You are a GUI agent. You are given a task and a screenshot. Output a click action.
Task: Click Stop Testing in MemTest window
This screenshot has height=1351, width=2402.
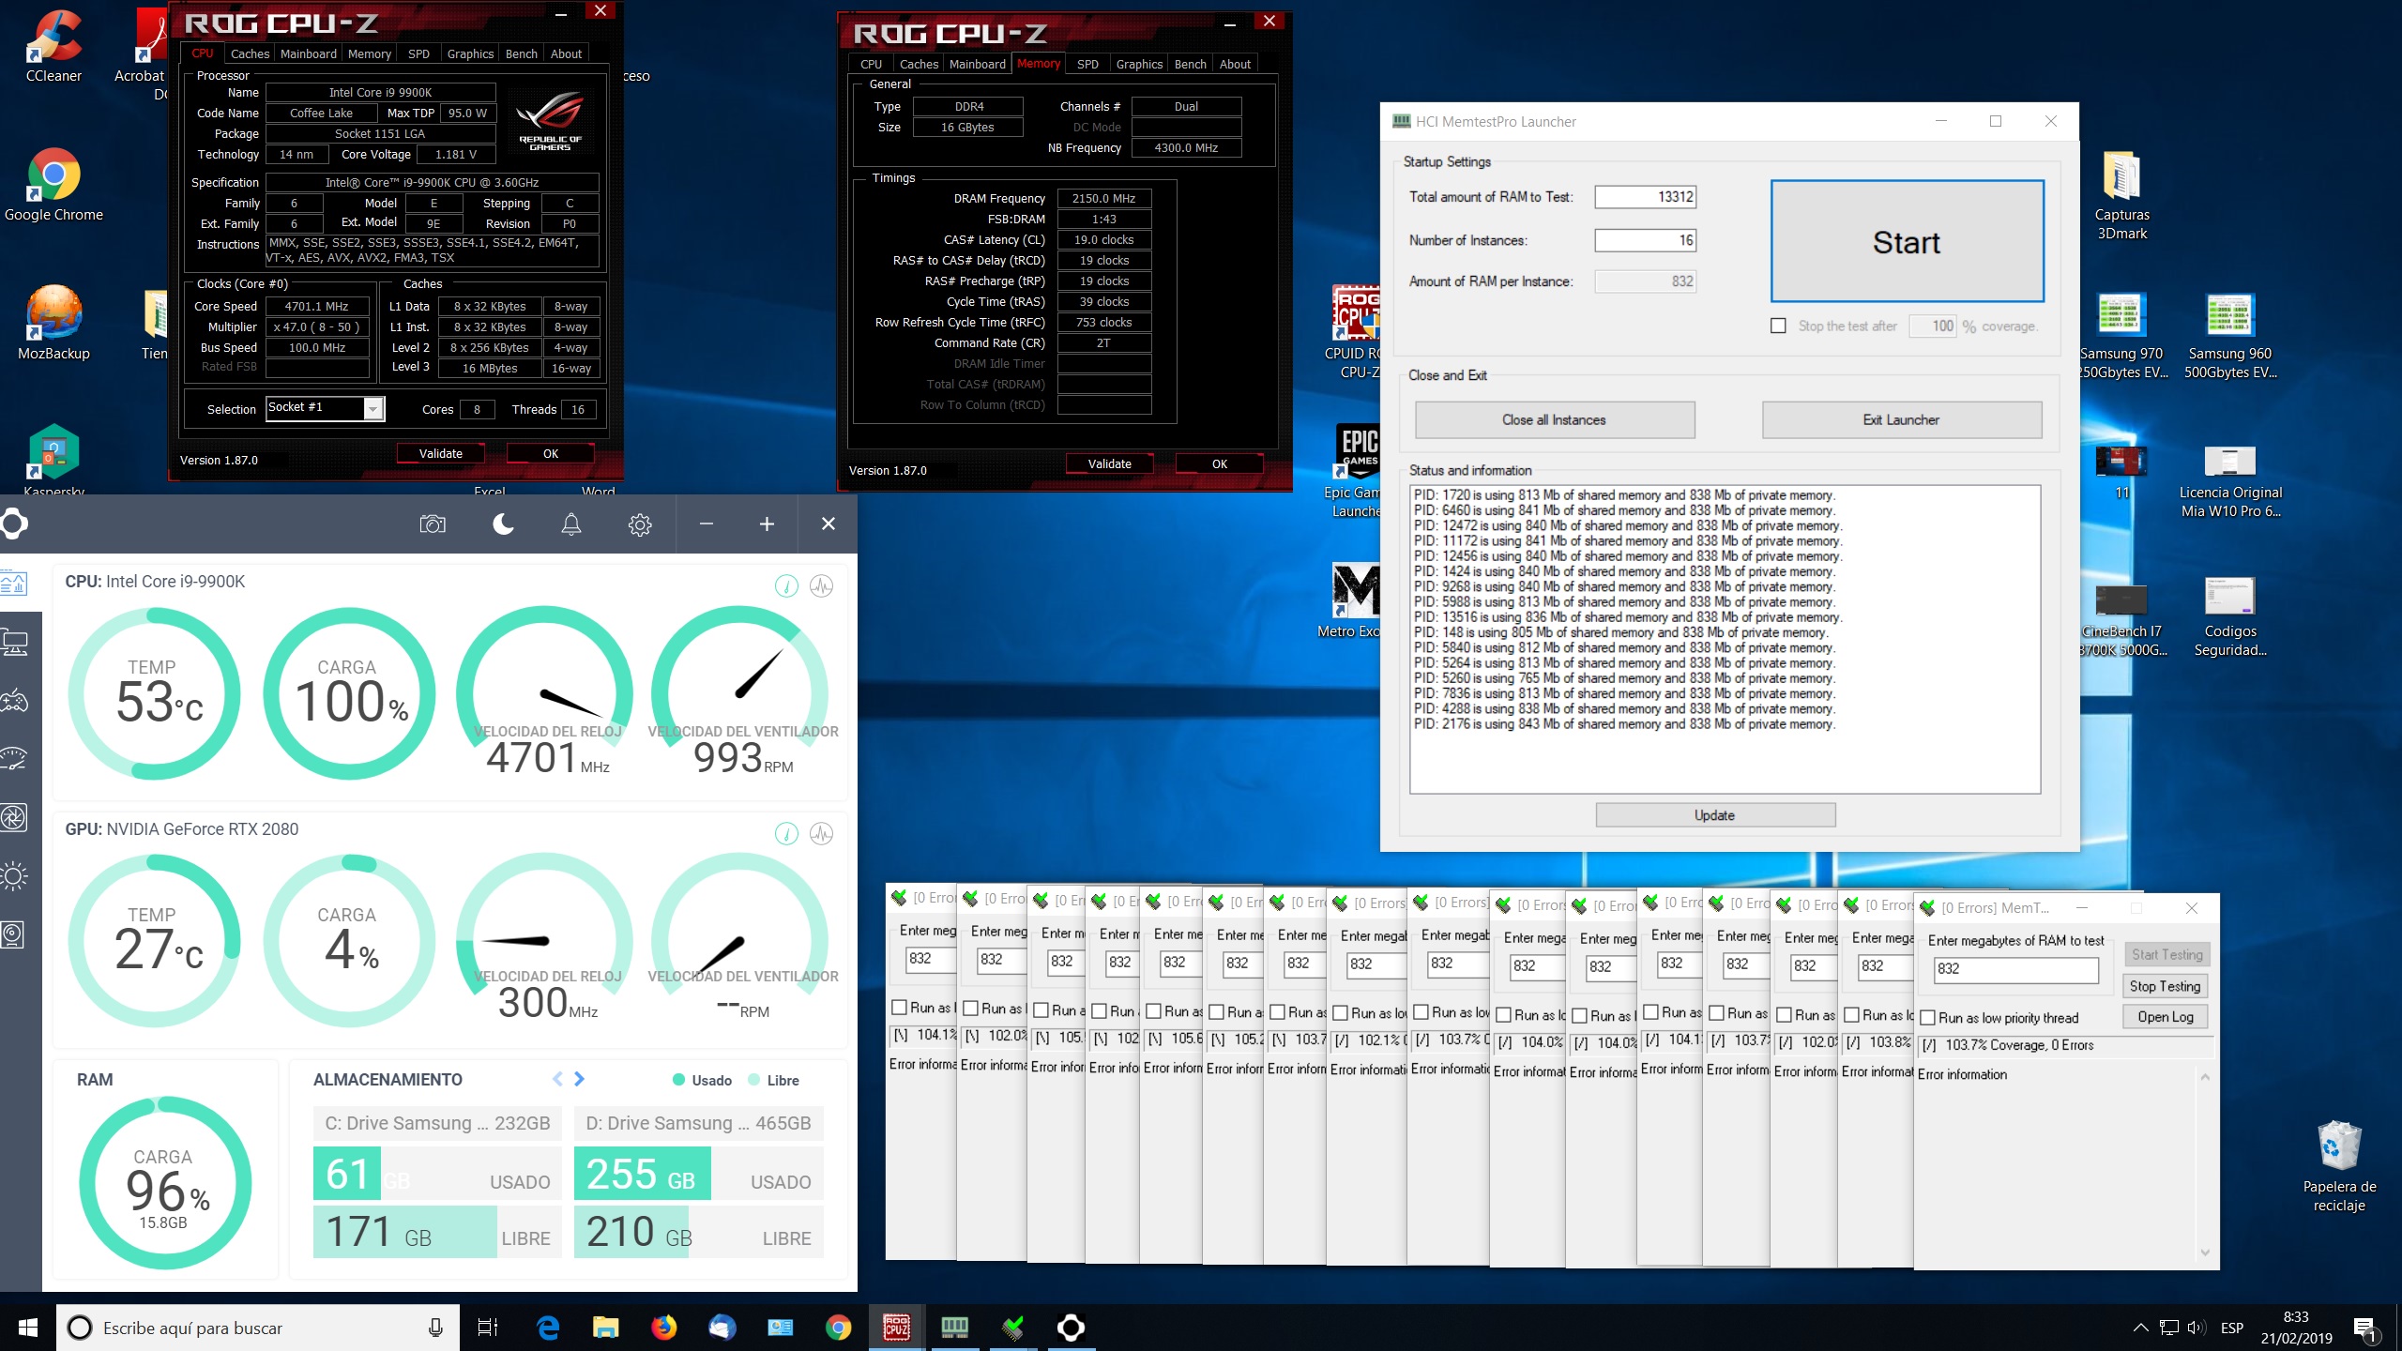click(2165, 986)
